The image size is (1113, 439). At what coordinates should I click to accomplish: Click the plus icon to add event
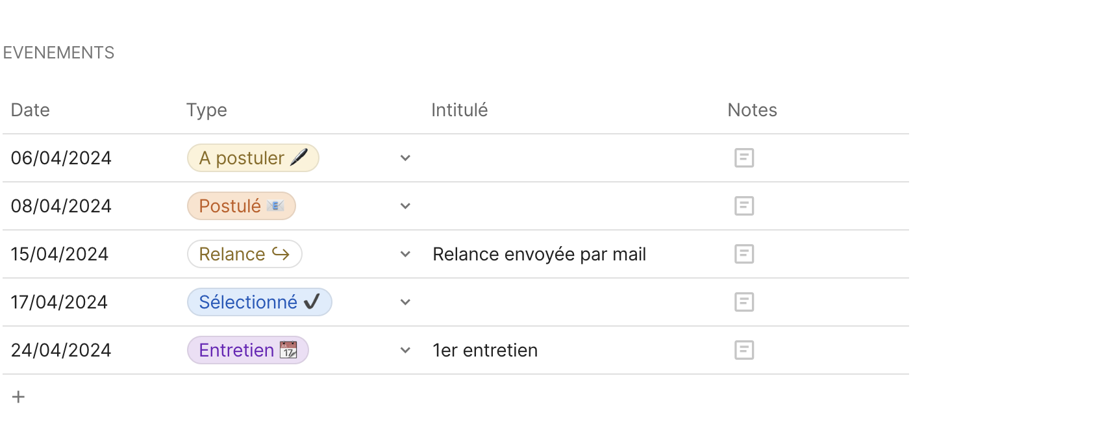[19, 397]
